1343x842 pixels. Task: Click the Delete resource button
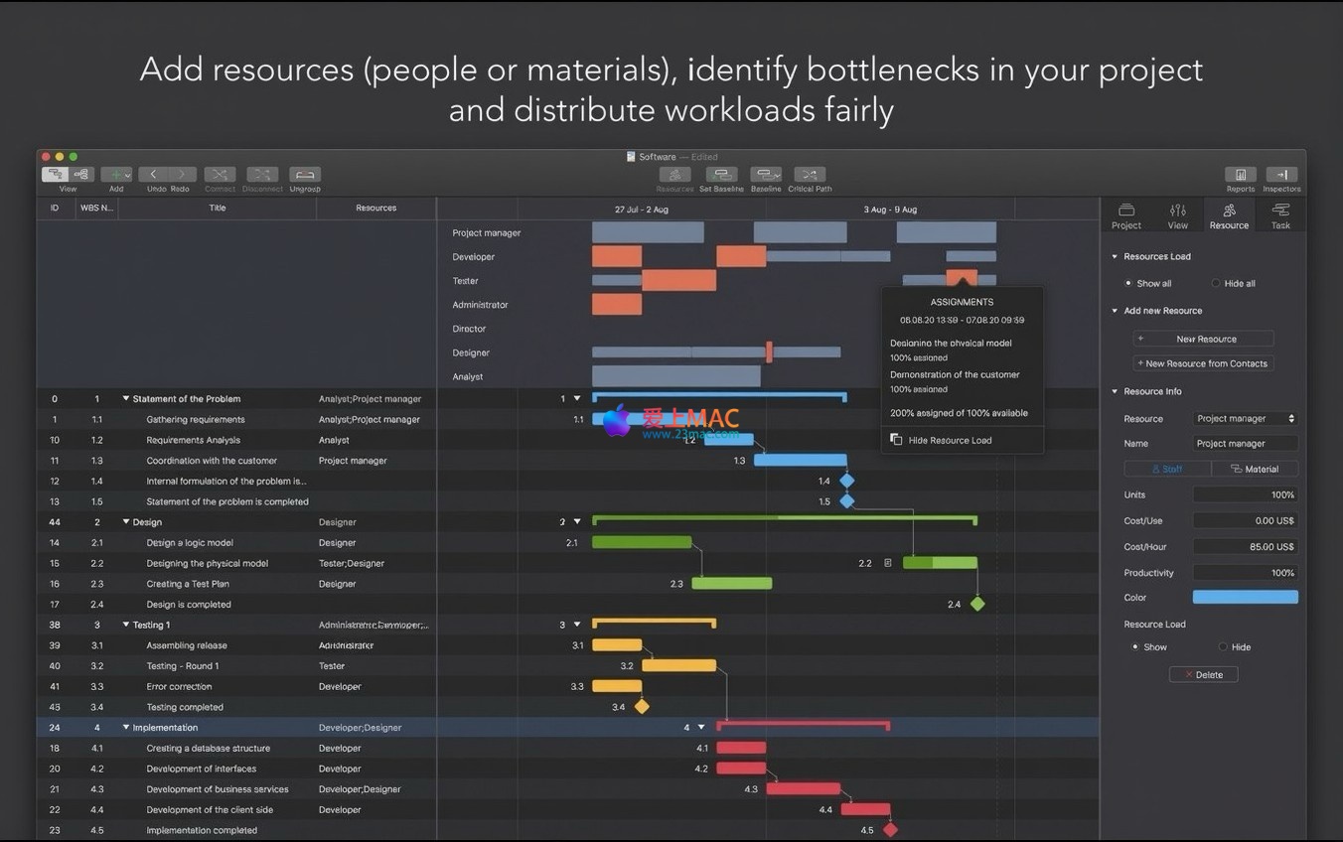tap(1203, 675)
